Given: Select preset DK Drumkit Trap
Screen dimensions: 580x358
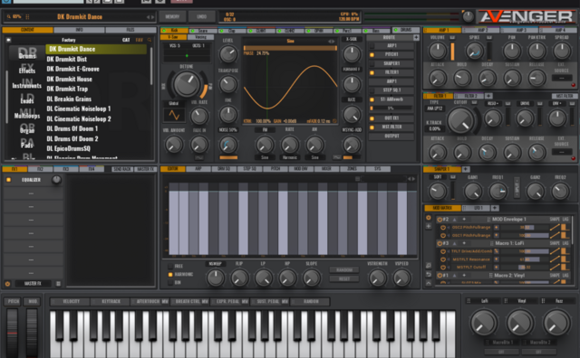Looking at the screenshot, I should (x=67, y=89).
